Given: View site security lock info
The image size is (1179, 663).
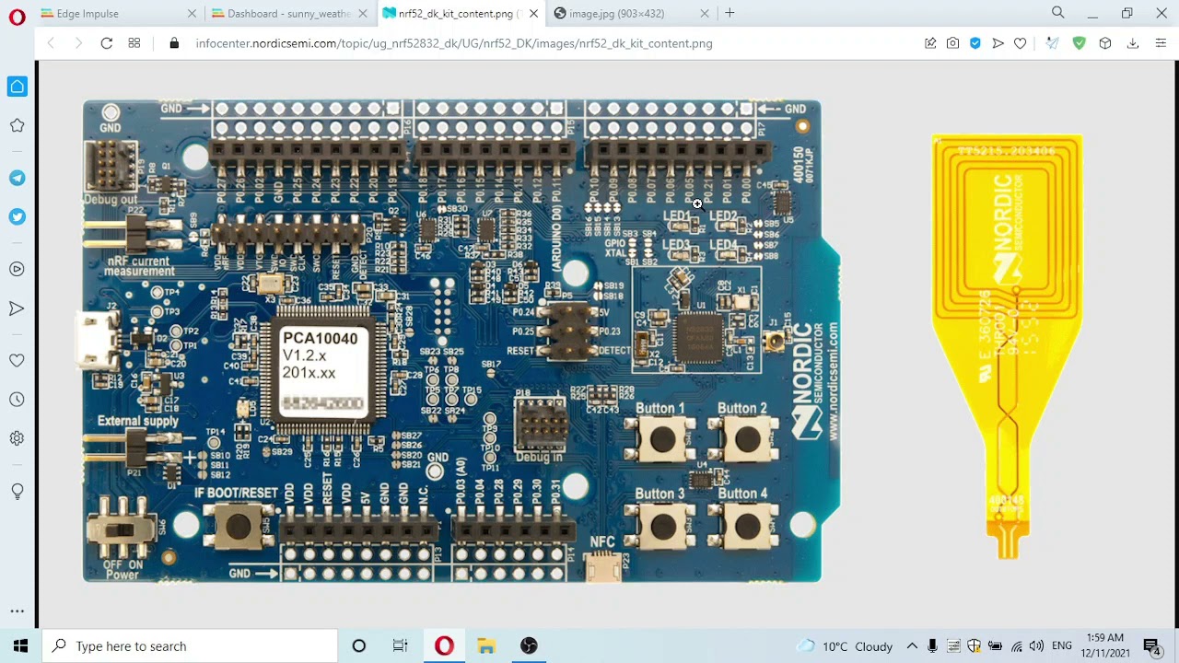Looking at the screenshot, I should coord(174,43).
